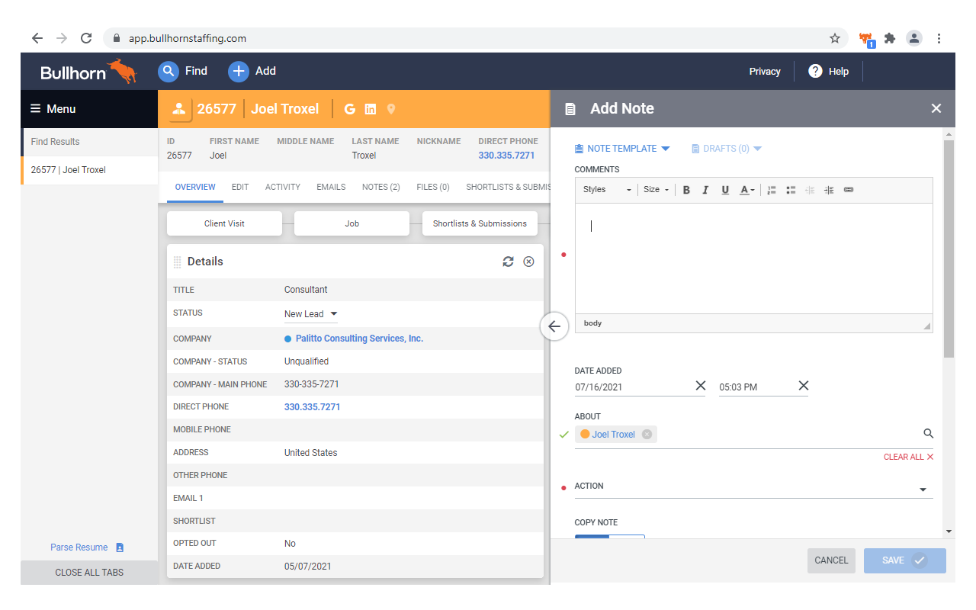This screenshot has width=976, height=610.
Task: Open the Files (0) tab
Action: pos(433,187)
